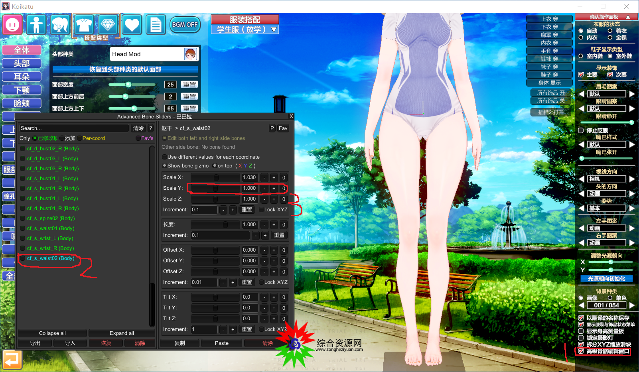This screenshot has width=639, height=372.
Task: Open the hair category icon
Action: [60, 25]
